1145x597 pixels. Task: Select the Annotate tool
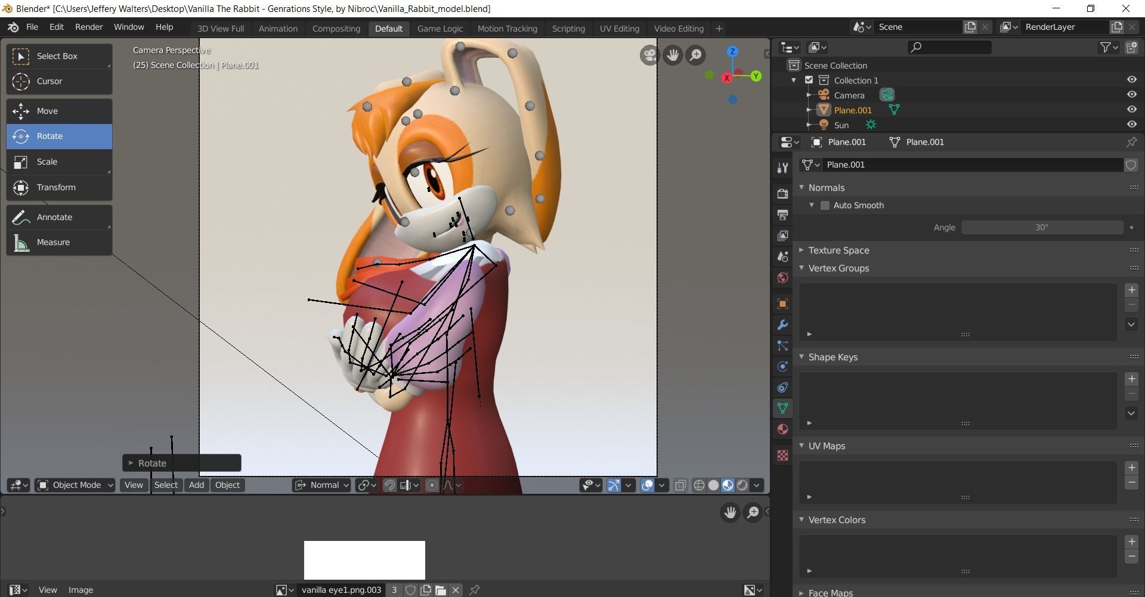[59, 217]
